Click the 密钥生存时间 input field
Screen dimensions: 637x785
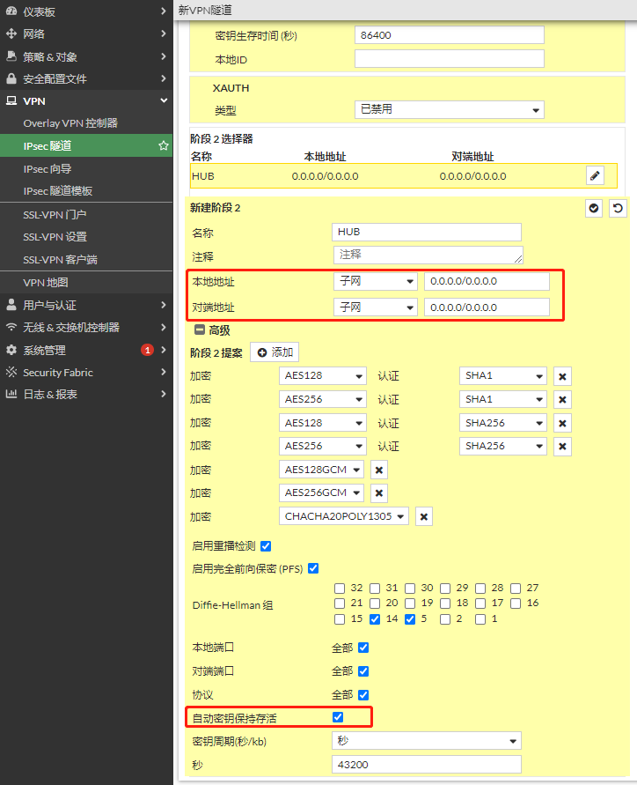[x=450, y=35]
